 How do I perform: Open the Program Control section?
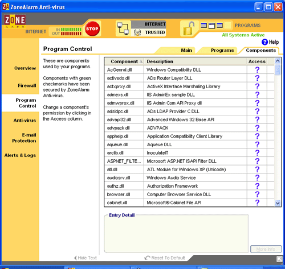pyautogui.click(x=26, y=103)
